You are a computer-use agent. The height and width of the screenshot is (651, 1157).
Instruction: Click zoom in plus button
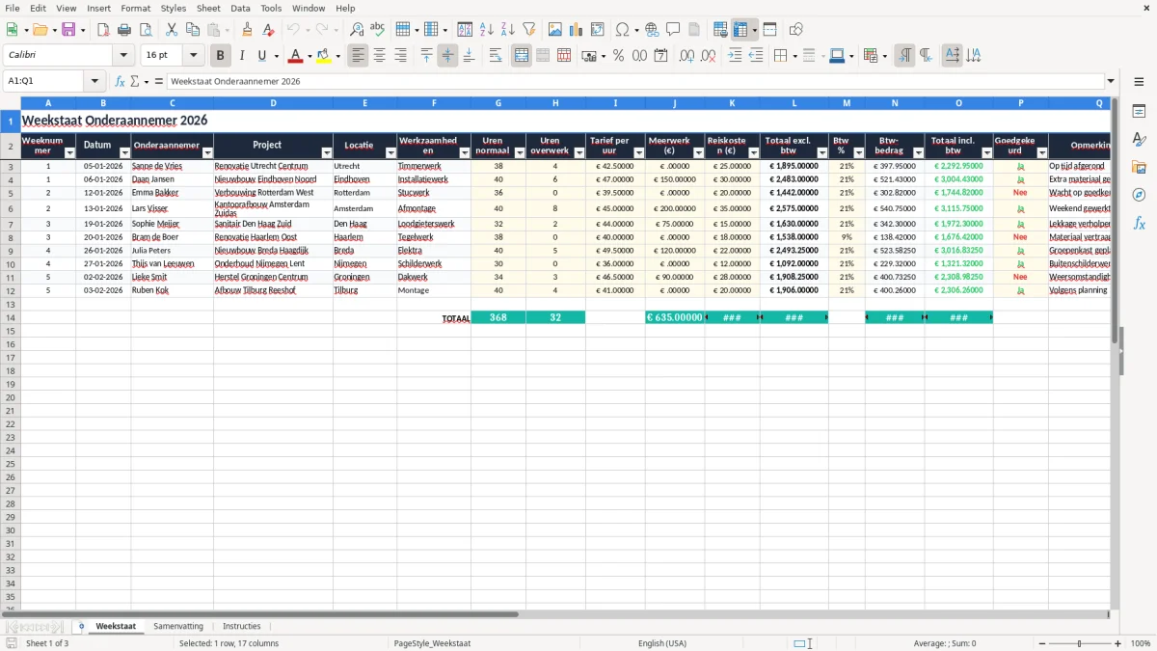tap(1118, 643)
